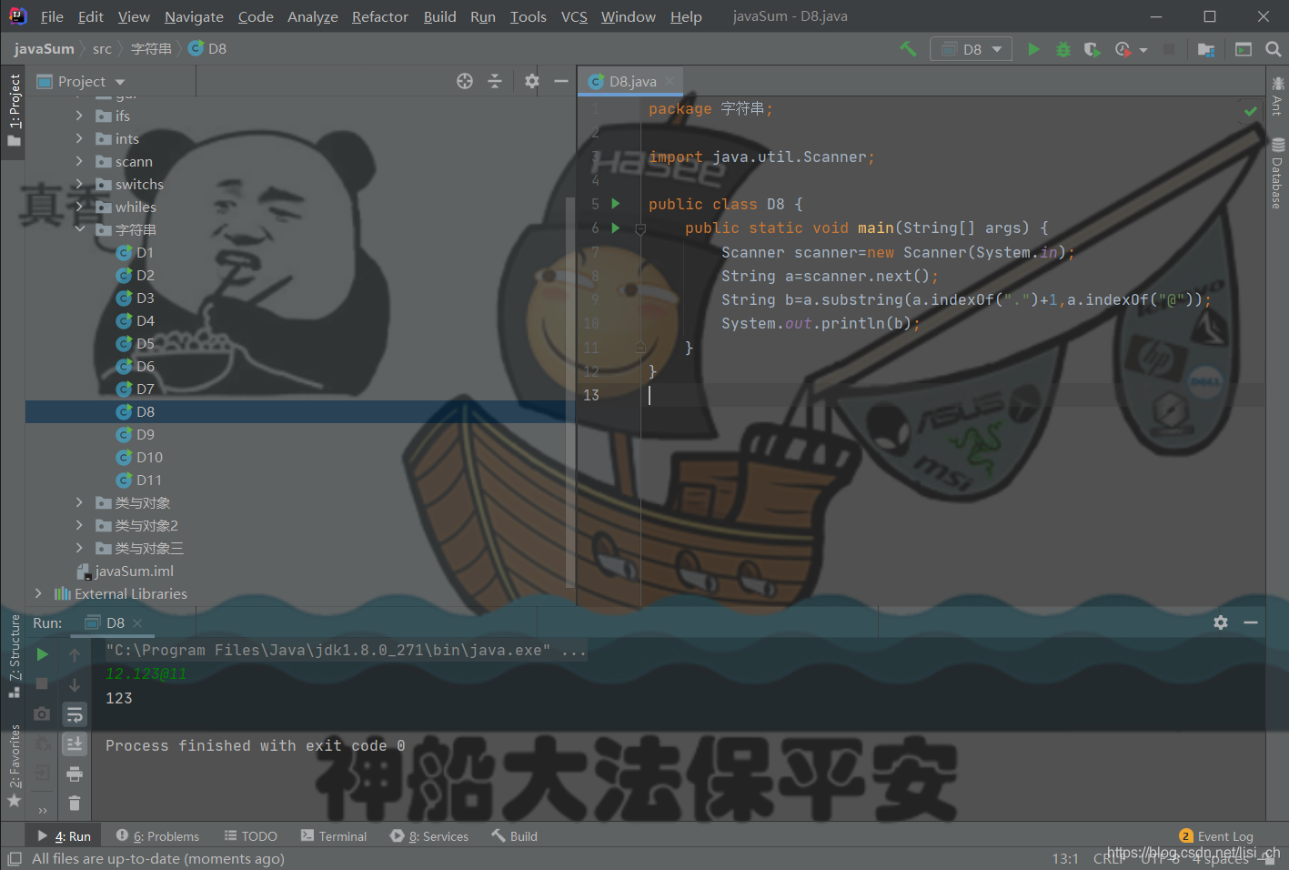Click the 13:1 caret position in status bar
The height and width of the screenshot is (870, 1289).
pyautogui.click(x=1065, y=858)
